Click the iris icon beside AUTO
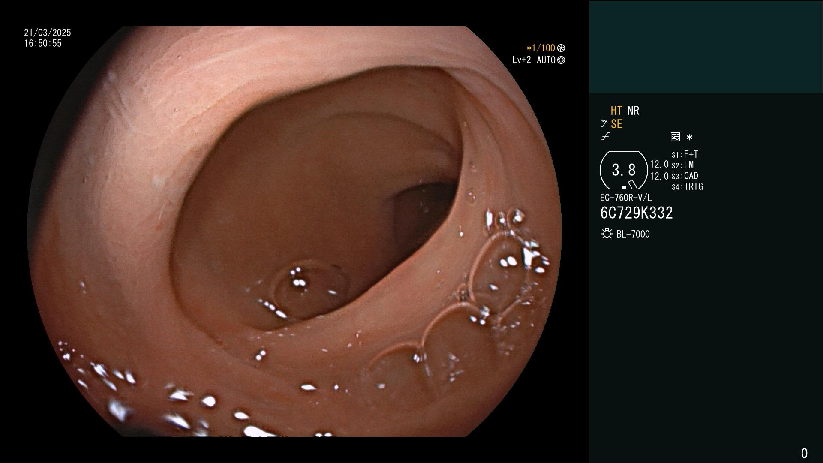This screenshot has height=463, width=823. click(x=561, y=60)
